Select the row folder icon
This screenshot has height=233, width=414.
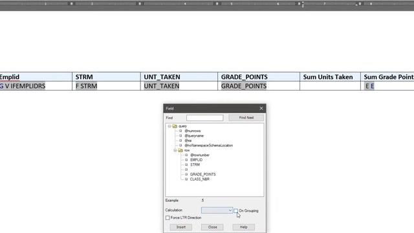point(180,150)
